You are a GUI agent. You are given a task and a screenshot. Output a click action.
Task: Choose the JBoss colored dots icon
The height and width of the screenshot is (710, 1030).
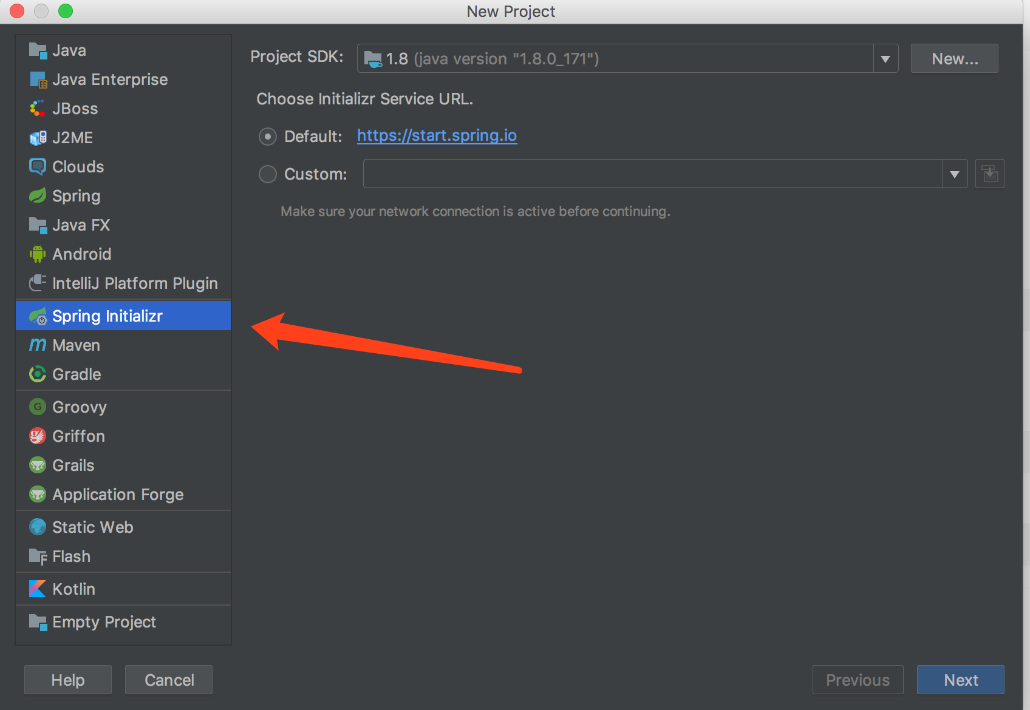click(x=38, y=109)
